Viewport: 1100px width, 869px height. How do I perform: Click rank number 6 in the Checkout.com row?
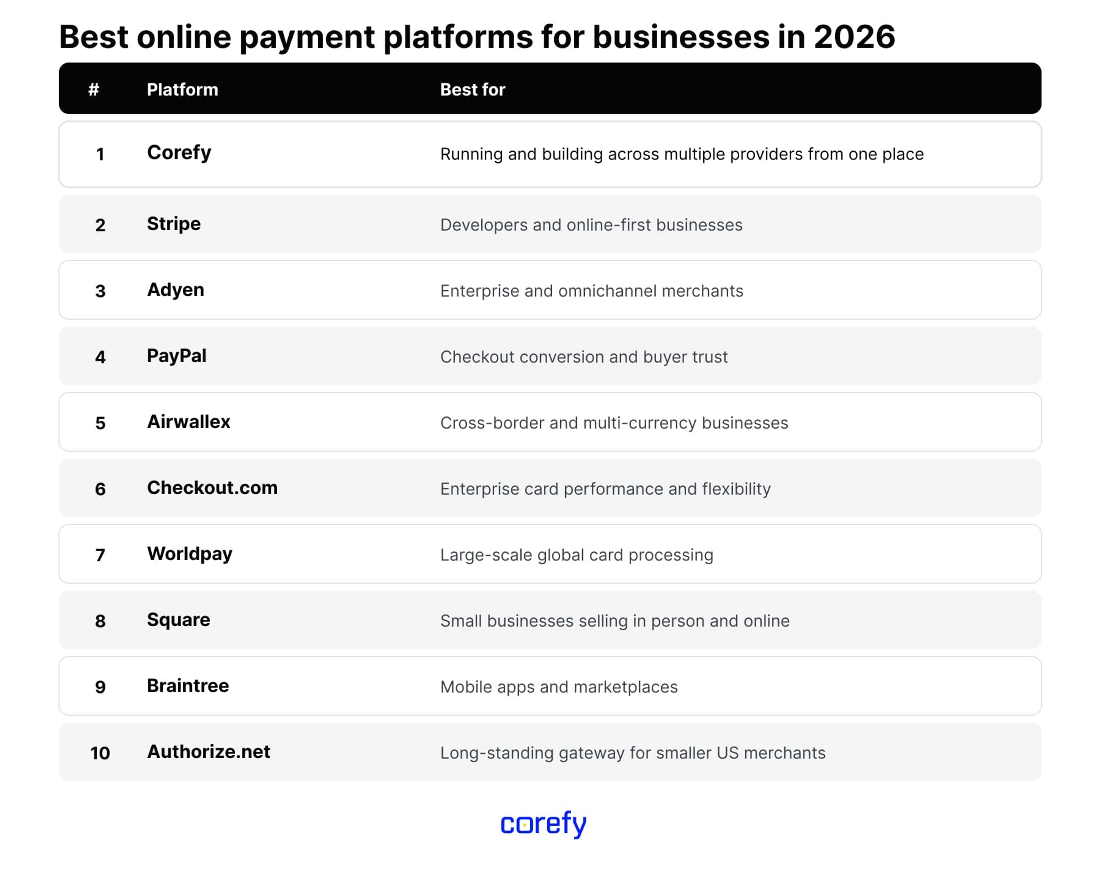pos(100,489)
